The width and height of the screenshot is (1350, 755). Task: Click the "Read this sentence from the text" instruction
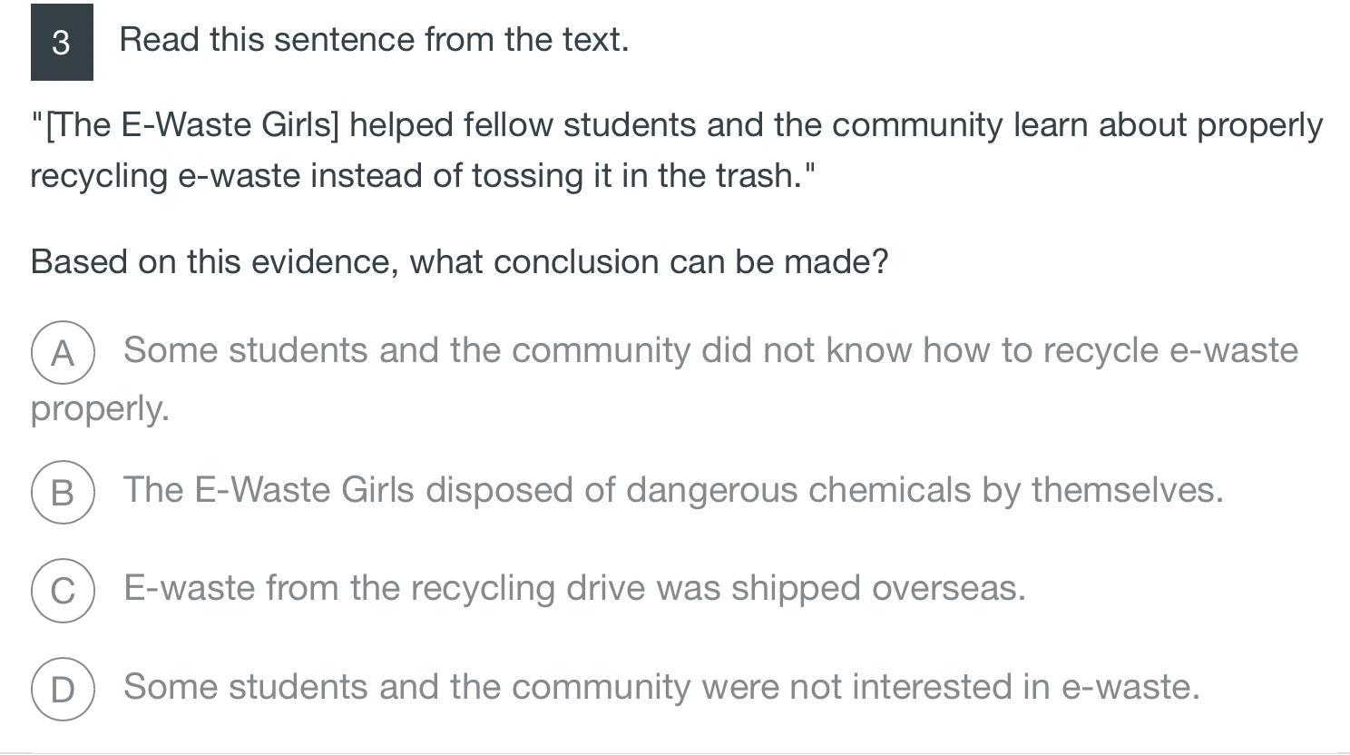point(374,40)
